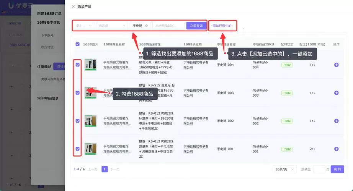The image size is (353, 191).
Task: Open thumbnail of flashlight-004 product
Action: pos(90,65)
